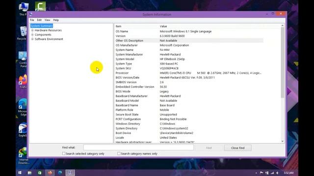Select the System SKU row label

point(123,68)
